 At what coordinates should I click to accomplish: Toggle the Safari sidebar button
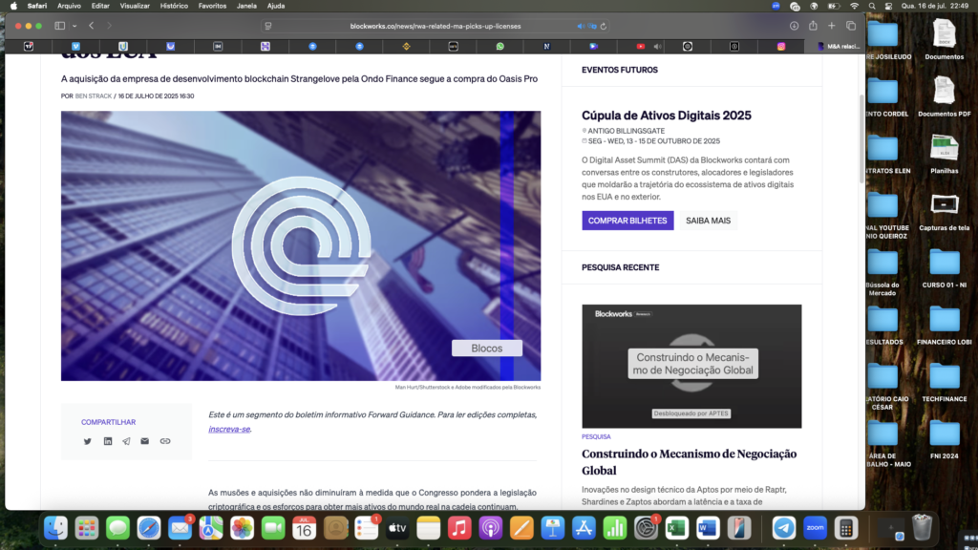point(60,26)
